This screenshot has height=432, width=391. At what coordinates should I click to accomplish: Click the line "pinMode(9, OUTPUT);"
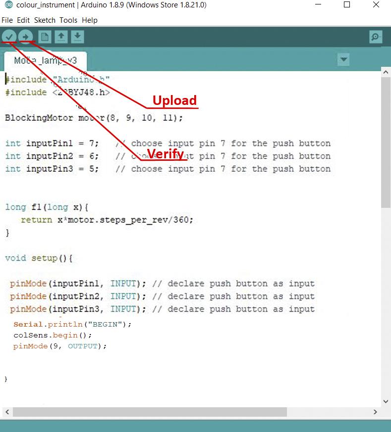[60, 346]
